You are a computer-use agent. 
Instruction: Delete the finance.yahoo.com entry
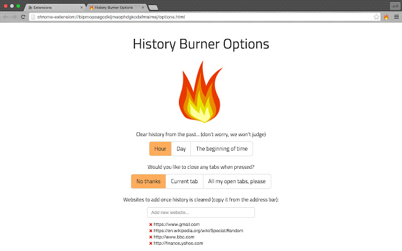(x=151, y=243)
